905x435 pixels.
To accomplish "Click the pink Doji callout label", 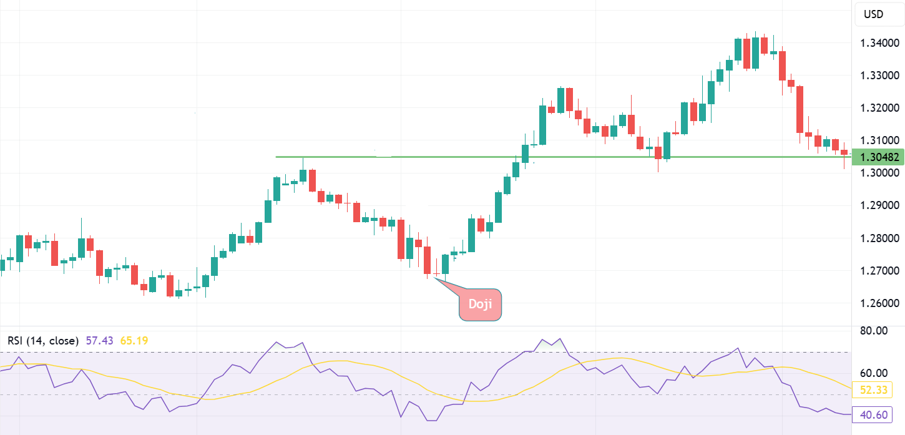I will 480,305.
